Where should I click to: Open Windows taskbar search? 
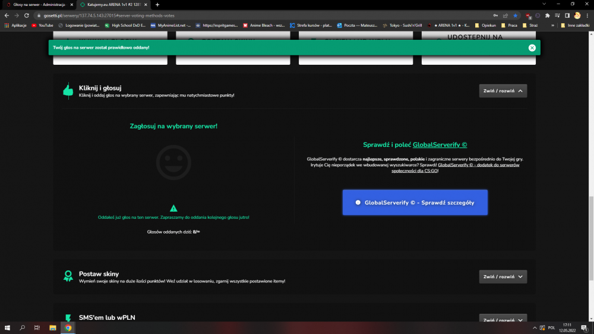click(x=23, y=327)
